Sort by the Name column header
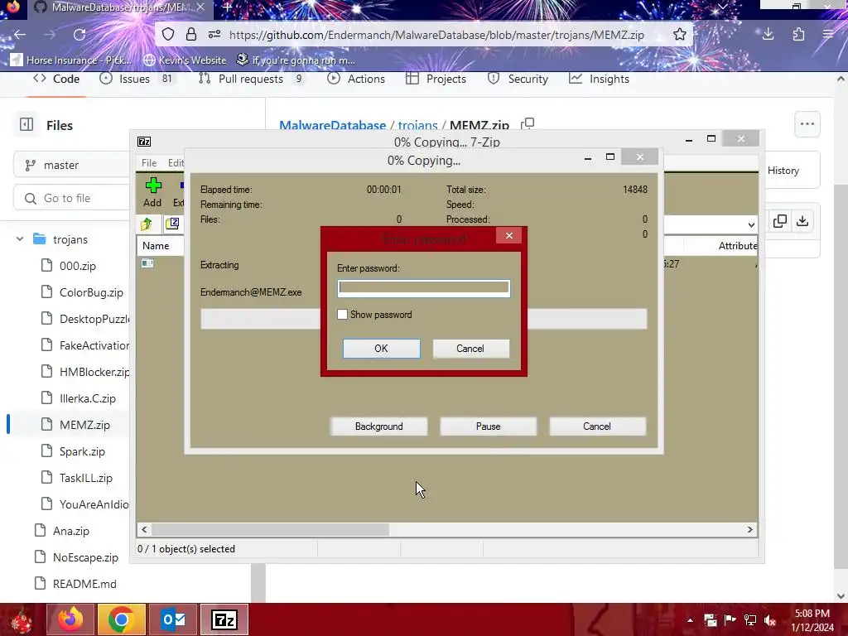 click(x=156, y=245)
